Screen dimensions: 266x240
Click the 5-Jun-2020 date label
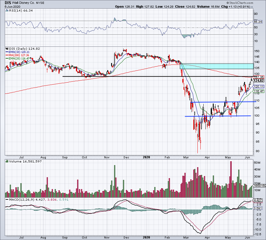tap(12, 7)
